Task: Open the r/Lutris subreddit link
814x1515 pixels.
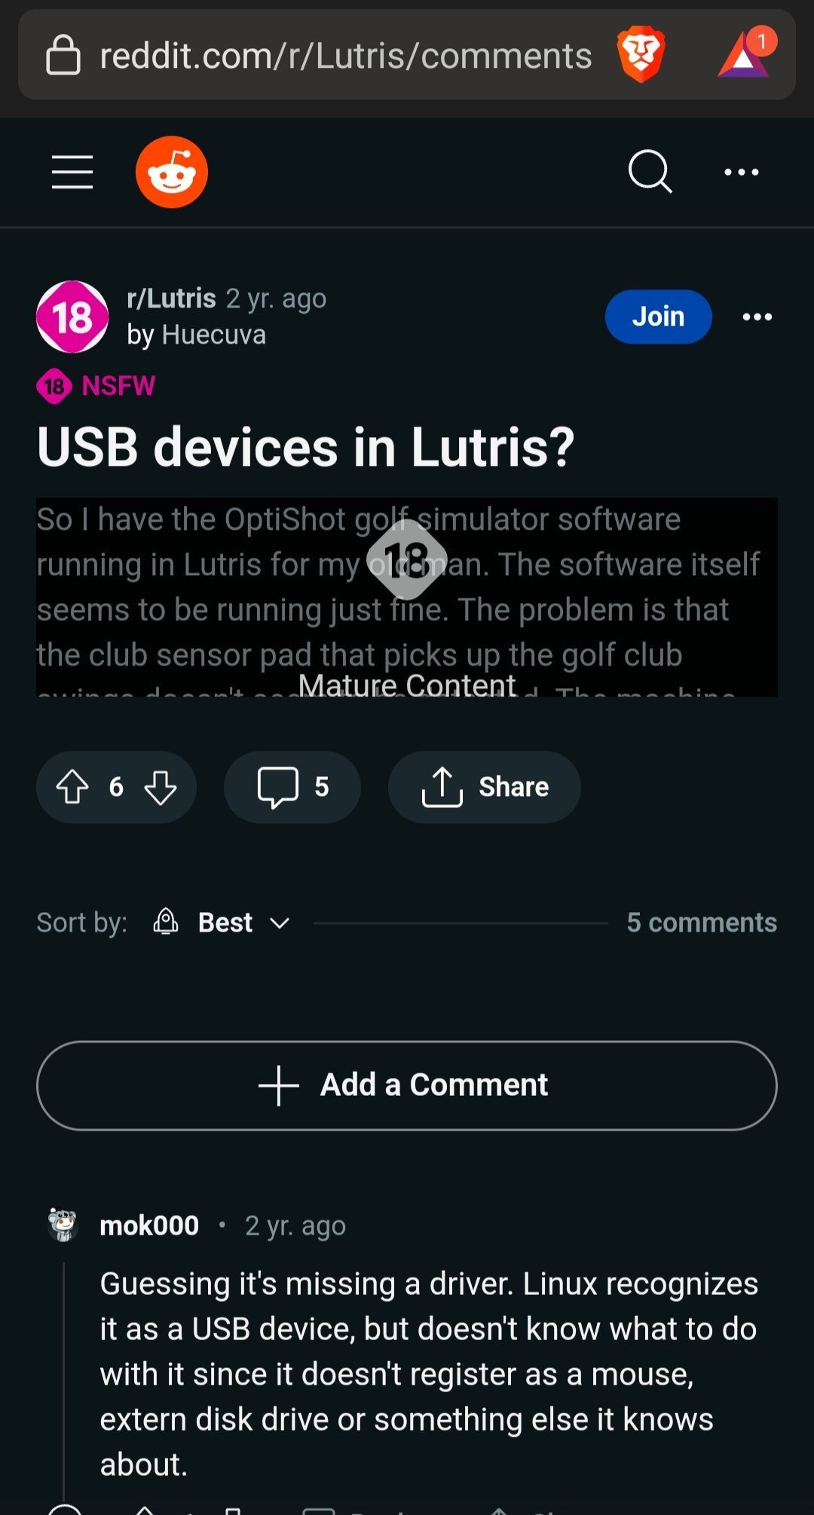Action: 172,298
